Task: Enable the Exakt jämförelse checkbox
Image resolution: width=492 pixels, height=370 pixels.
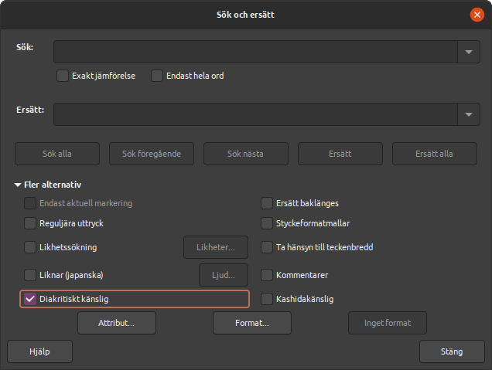Action: tap(63, 76)
